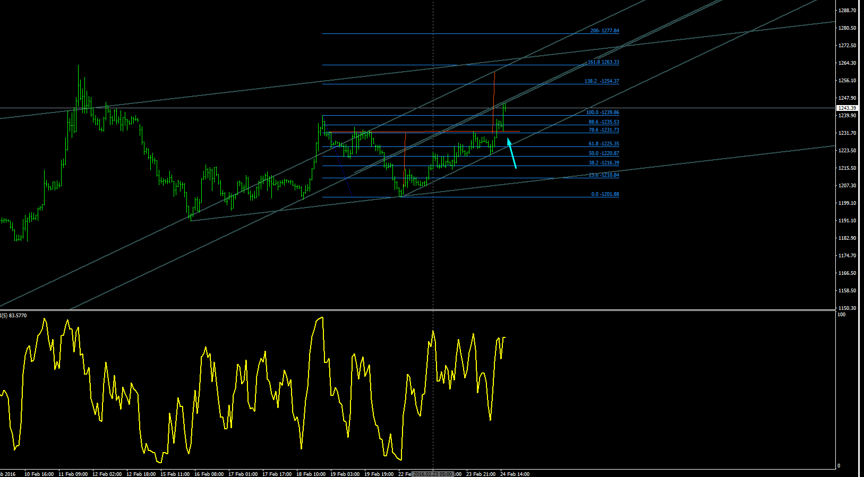Select the "17 Feb 17:00" time label
The image size is (864, 477).
pos(277,474)
